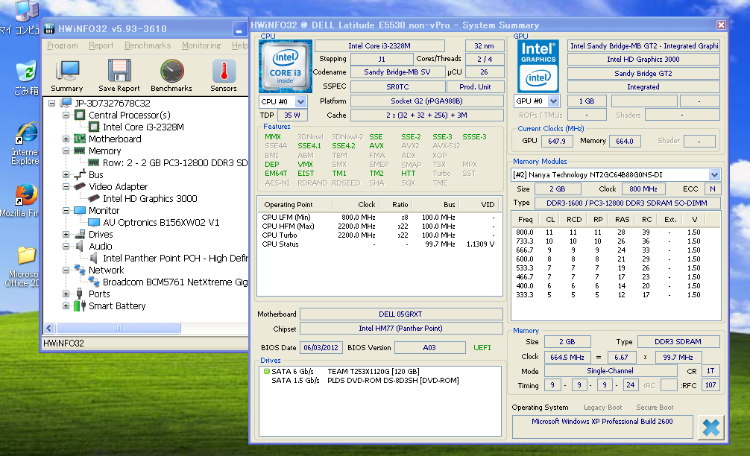Screen dimensions: 750x456
Task: Select Intel HD Graphics 3000 tree entry
Action: tap(150, 199)
